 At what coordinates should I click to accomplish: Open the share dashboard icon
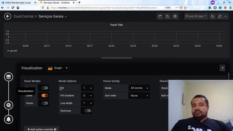point(160,16)
